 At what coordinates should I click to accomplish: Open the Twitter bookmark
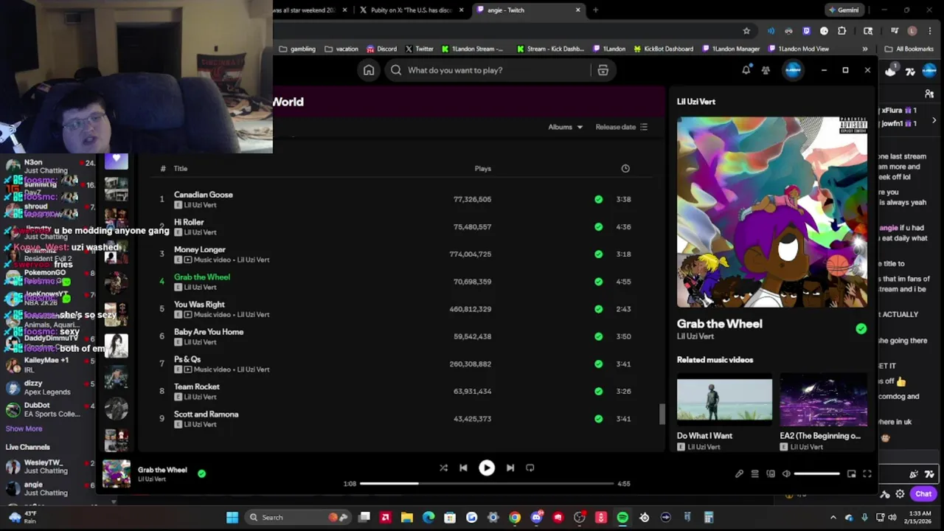coord(419,49)
